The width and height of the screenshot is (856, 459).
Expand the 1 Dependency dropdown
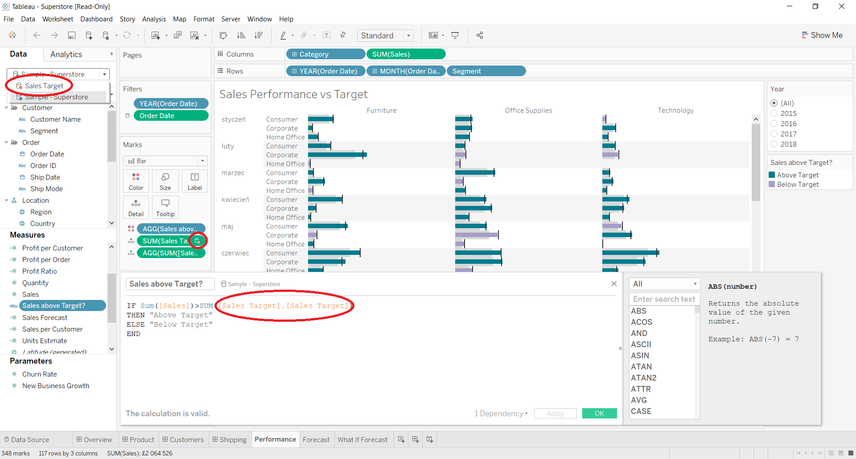pos(501,414)
